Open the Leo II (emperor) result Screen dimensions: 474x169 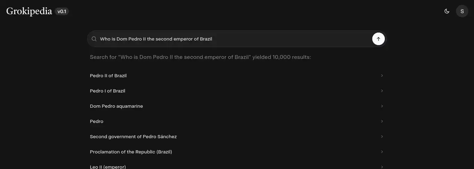[108, 167]
